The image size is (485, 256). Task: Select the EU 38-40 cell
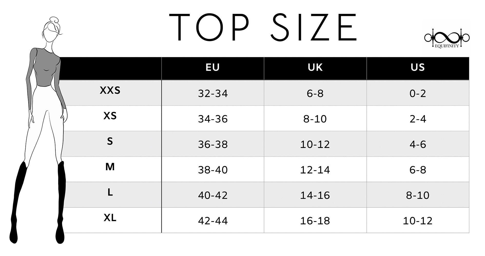[x=213, y=170]
